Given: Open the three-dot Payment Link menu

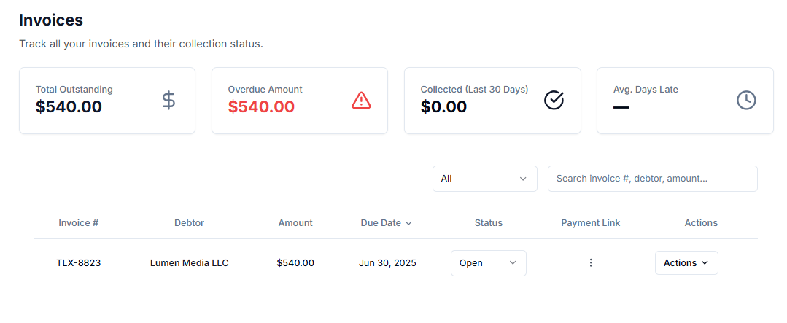Looking at the screenshot, I should pyautogui.click(x=591, y=262).
